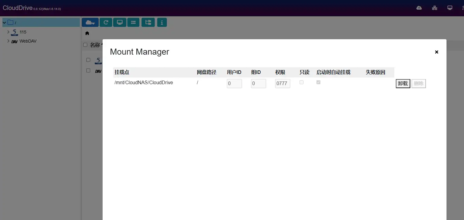The width and height of the screenshot is (464, 220).
Task: Click the 卸载 unmount button
Action: tap(402, 84)
